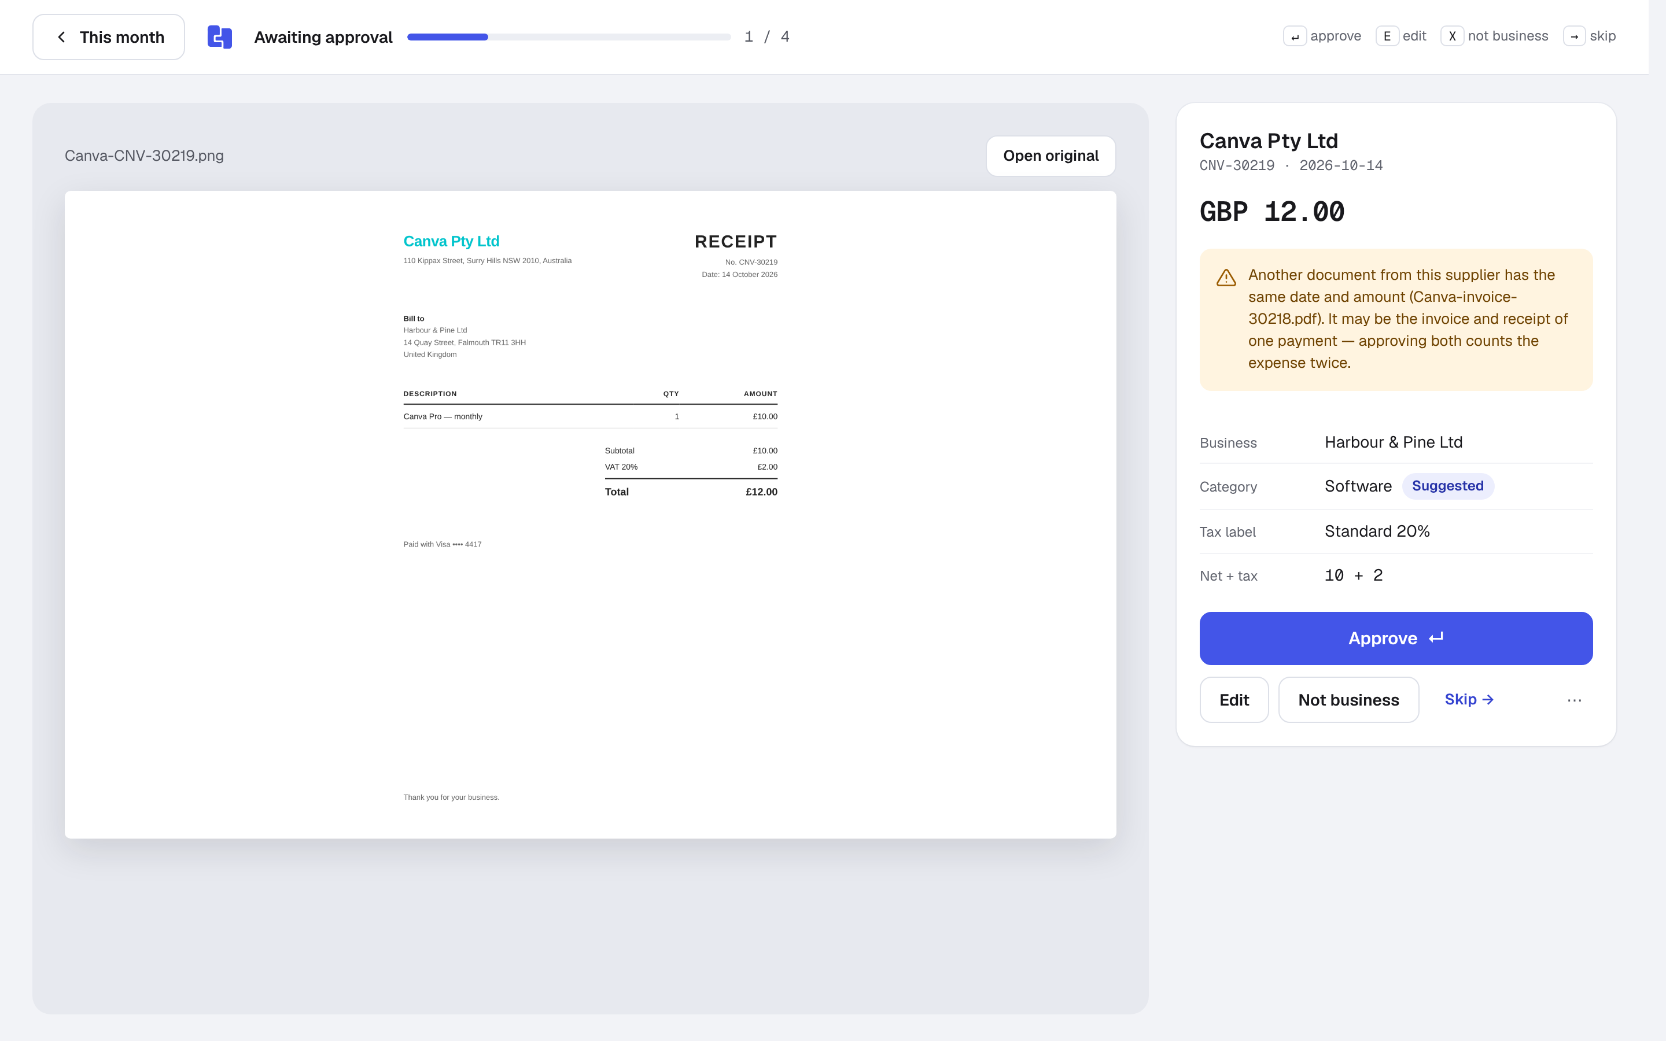Click the Total £12.00 line on receipt
This screenshot has width=1666, height=1041.
691,492
